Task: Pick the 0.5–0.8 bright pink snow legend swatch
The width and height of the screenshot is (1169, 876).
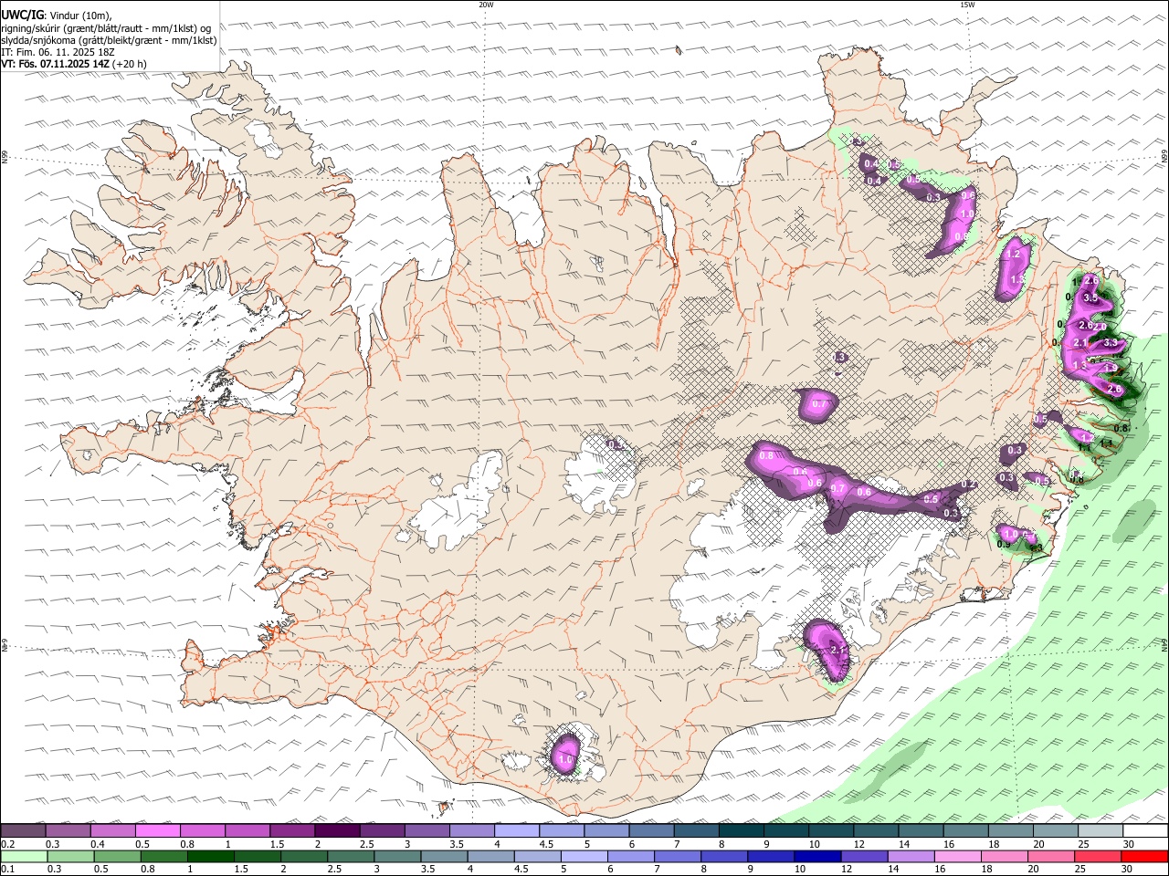Action: [157, 831]
